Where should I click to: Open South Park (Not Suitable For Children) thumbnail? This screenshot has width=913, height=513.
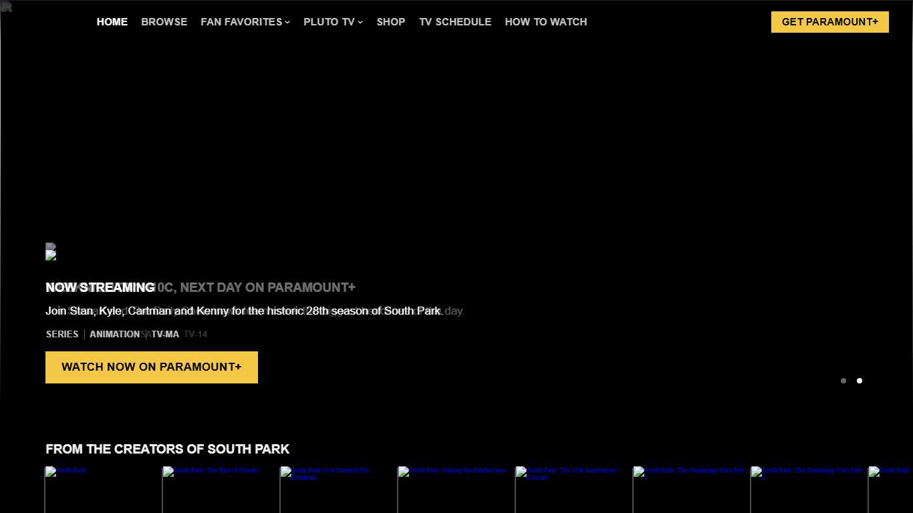(339, 490)
